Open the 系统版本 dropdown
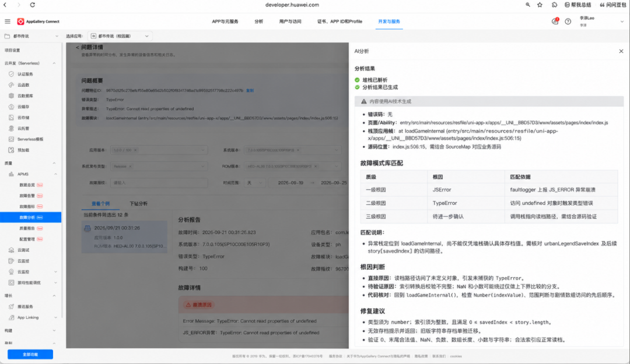 (x=293, y=150)
